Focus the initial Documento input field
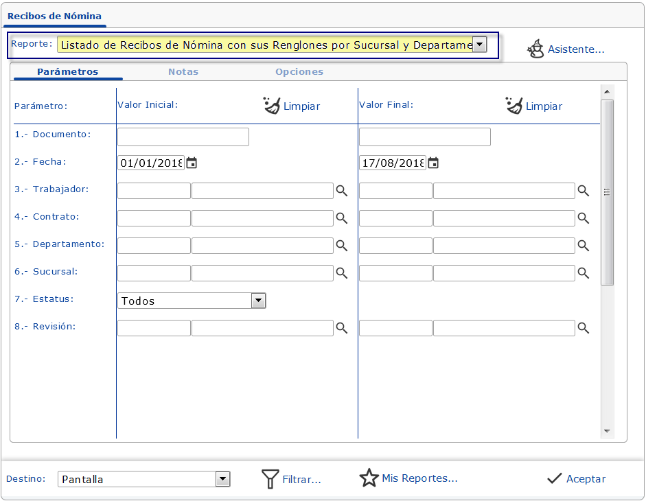The width and height of the screenshot is (646, 501). [x=183, y=137]
